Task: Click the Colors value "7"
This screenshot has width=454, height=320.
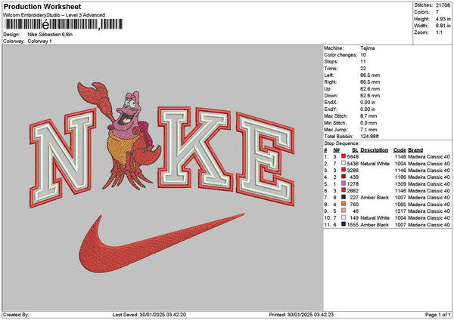Action: click(437, 12)
